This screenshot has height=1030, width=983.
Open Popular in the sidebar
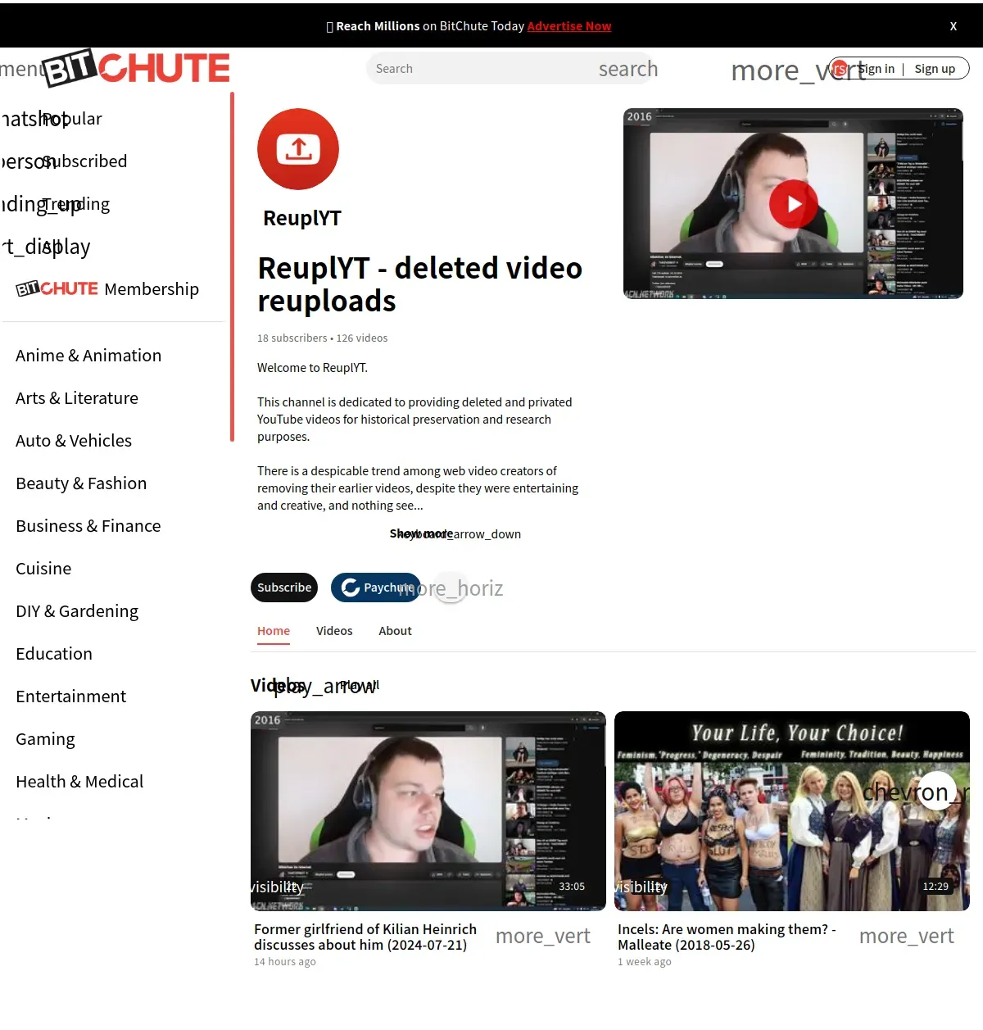[x=72, y=119]
